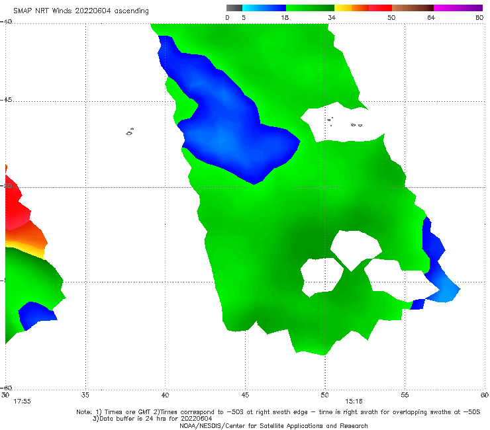
Task: Click the latitude label "-60" on the left axis
Action: 6,388
